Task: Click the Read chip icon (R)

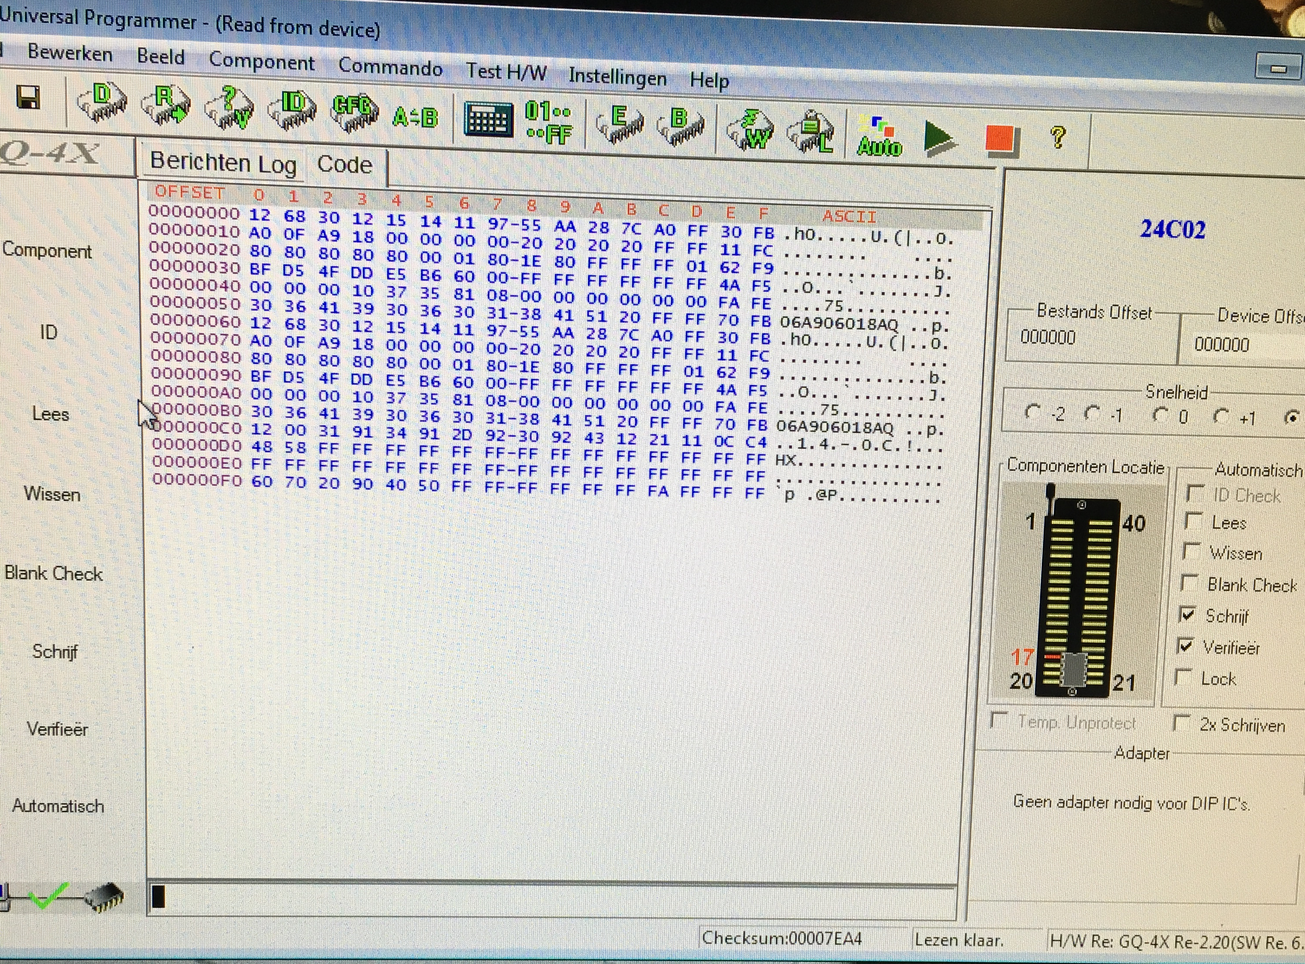Action: tap(166, 105)
